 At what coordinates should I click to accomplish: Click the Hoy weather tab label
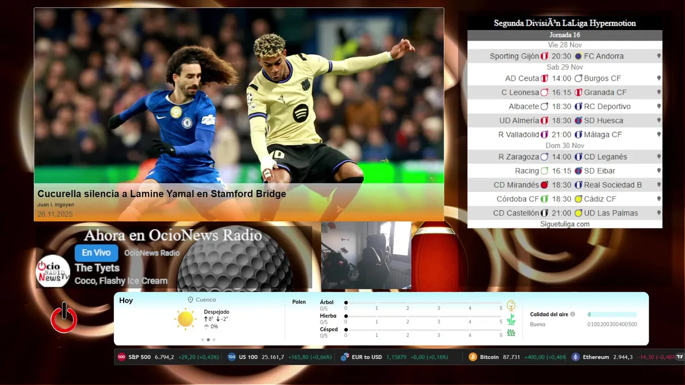tap(126, 301)
